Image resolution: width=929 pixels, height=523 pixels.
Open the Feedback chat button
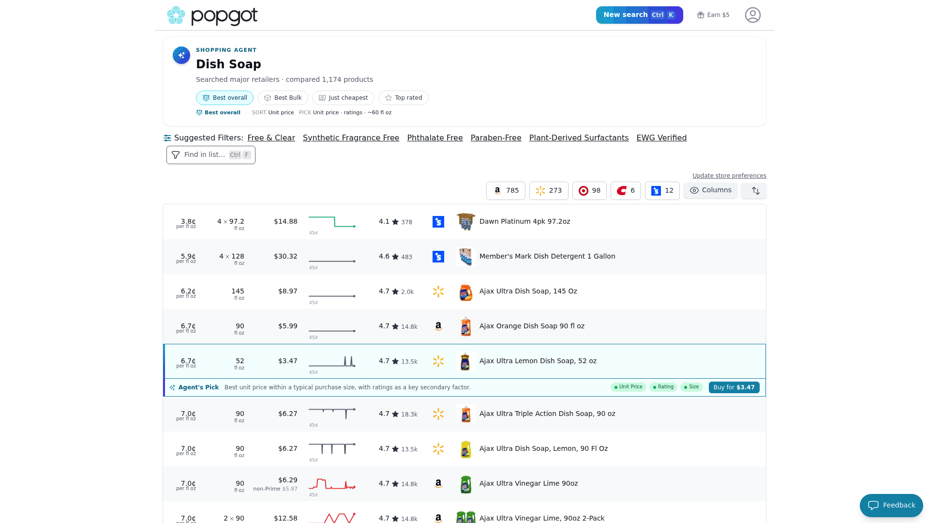pyautogui.click(x=891, y=506)
